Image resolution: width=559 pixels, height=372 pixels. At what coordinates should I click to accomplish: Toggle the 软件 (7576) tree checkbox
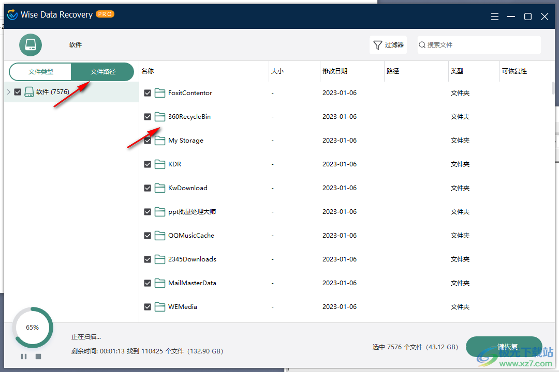point(18,92)
